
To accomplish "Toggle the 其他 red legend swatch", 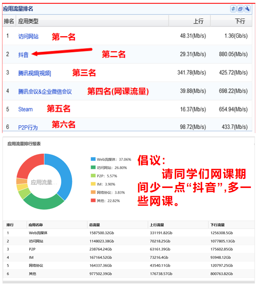I will click(x=93, y=201).
